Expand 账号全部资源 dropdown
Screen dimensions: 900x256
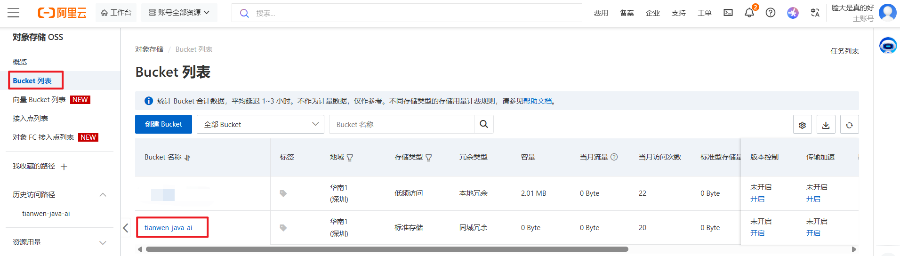(x=179, y=13)
